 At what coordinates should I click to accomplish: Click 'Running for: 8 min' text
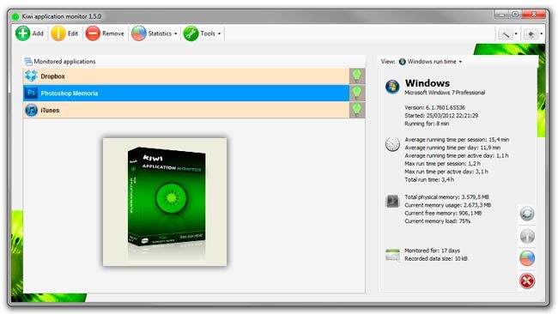point(427,124)
